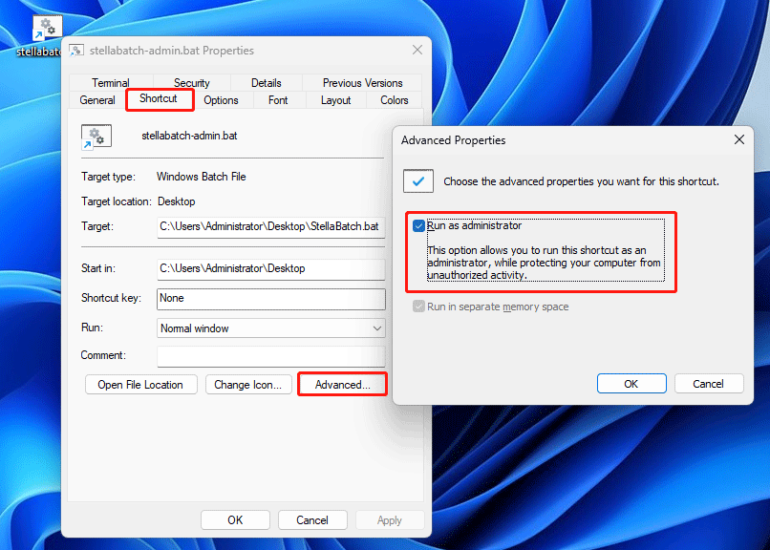
Task: Click the Comment input field
Action: tap(270, 355)
